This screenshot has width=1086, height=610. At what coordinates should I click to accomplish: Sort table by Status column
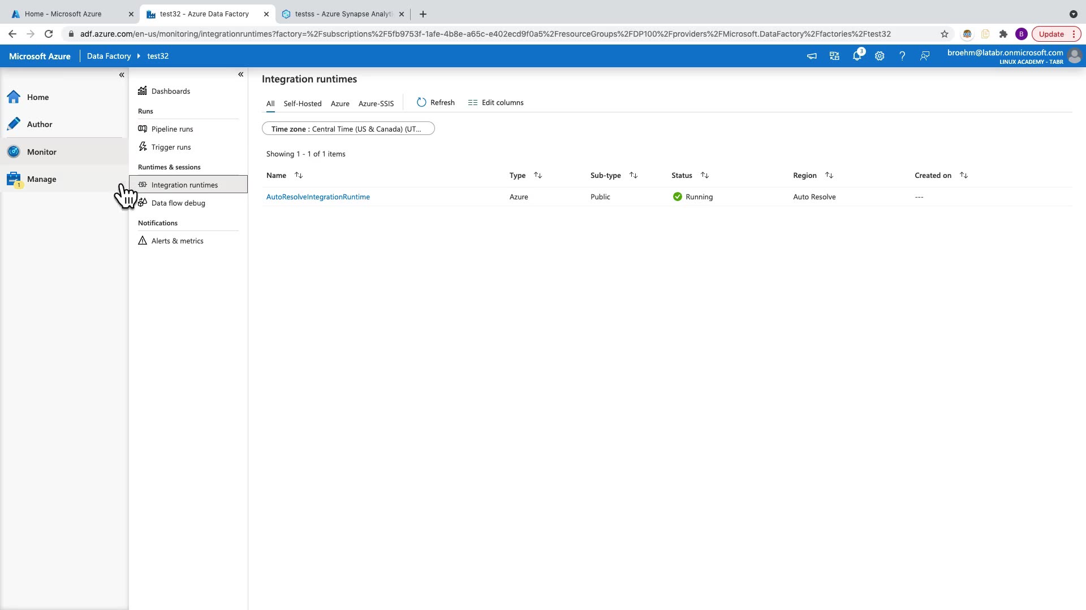click(x=705, y=175)
